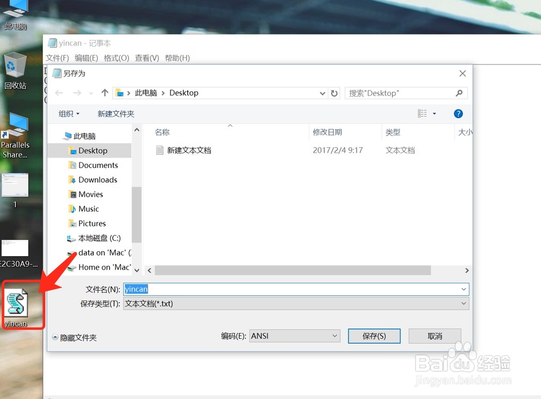This screenshot has height=399, width=541.
Task: Refresh the Desktop folder view
Action: [334, 93]
